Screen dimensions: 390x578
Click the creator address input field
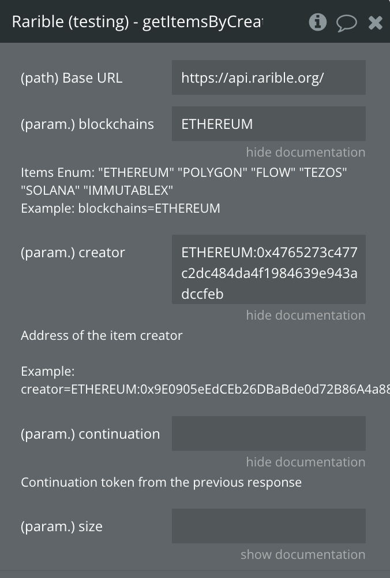268,269
